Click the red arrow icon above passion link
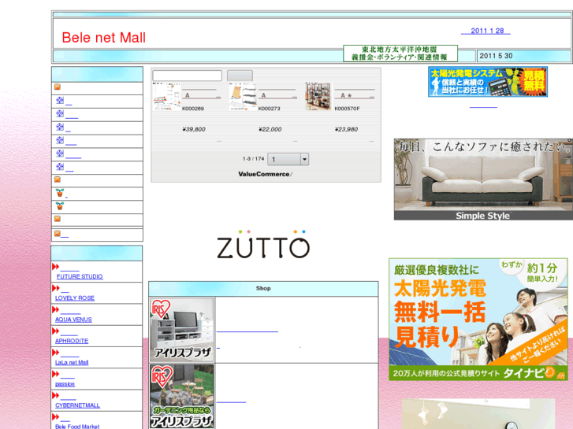This screenshot has width=573, height=429. point(55,374)
